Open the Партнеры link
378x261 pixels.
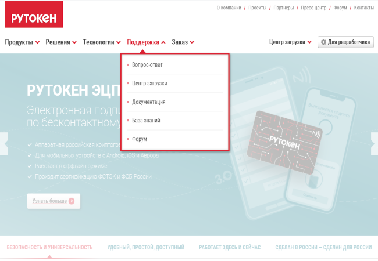[x=284, y=8]
